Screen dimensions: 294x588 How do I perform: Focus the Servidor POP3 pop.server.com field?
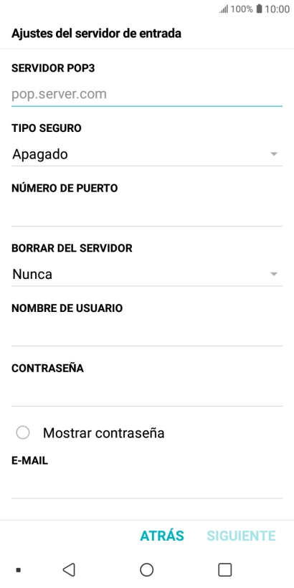click(x=146, y=94)
